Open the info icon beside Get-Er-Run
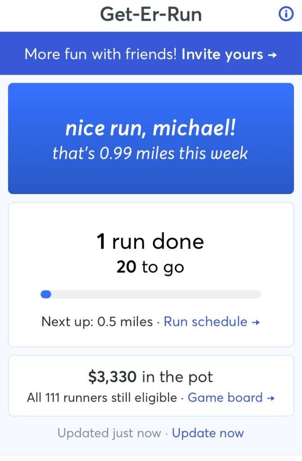This screenshot has height=461, width=302. (x=286, y=14)
